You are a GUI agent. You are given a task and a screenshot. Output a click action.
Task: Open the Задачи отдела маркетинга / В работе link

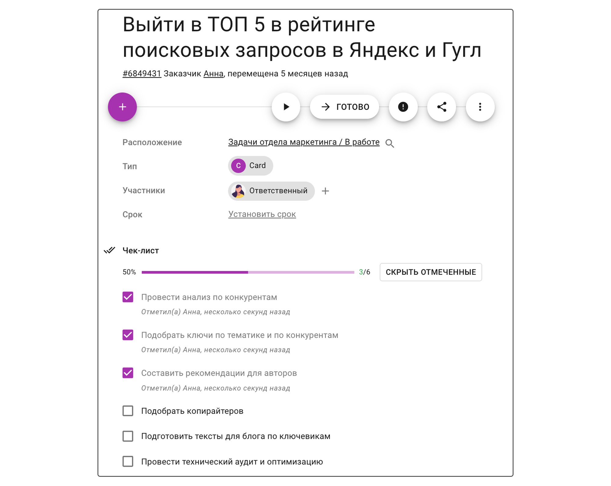(304, 142)
